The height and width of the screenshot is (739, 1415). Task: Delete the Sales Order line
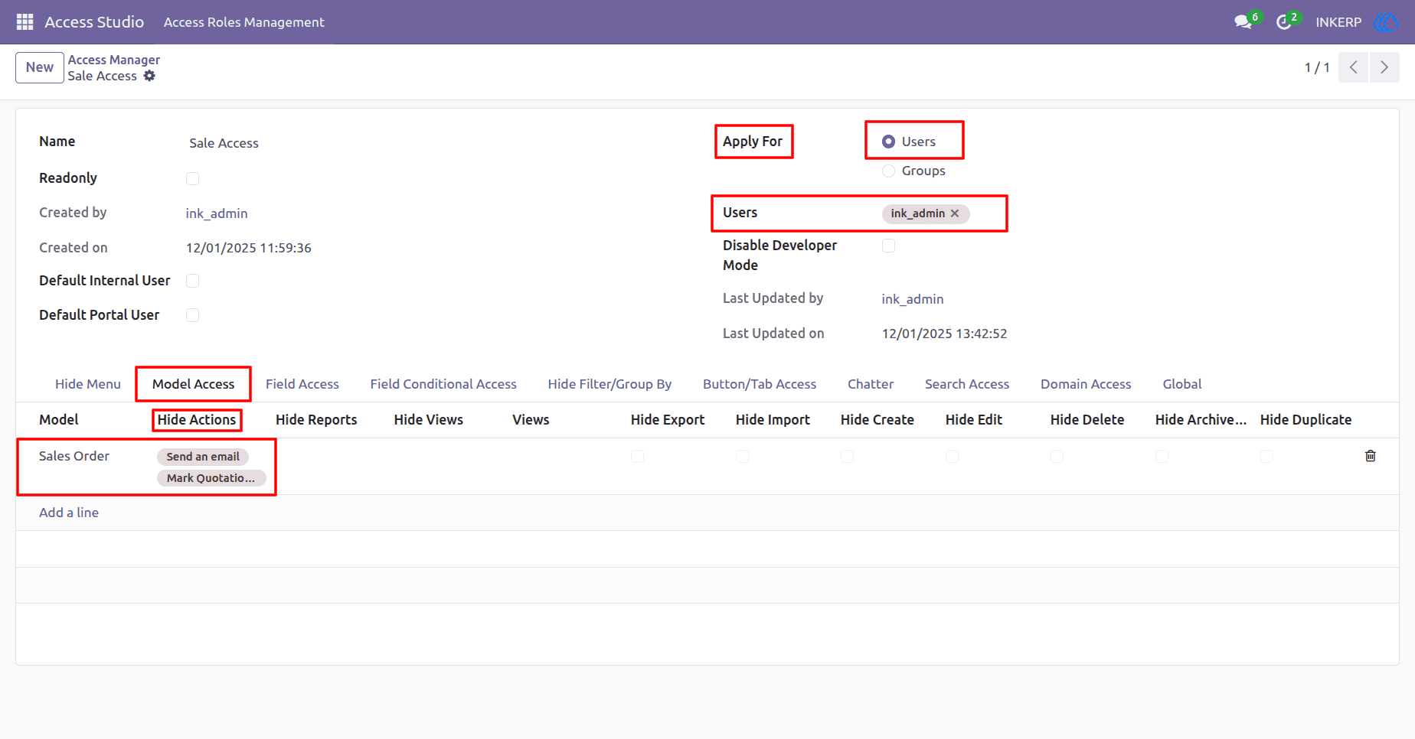click(x=1371, y=456)
